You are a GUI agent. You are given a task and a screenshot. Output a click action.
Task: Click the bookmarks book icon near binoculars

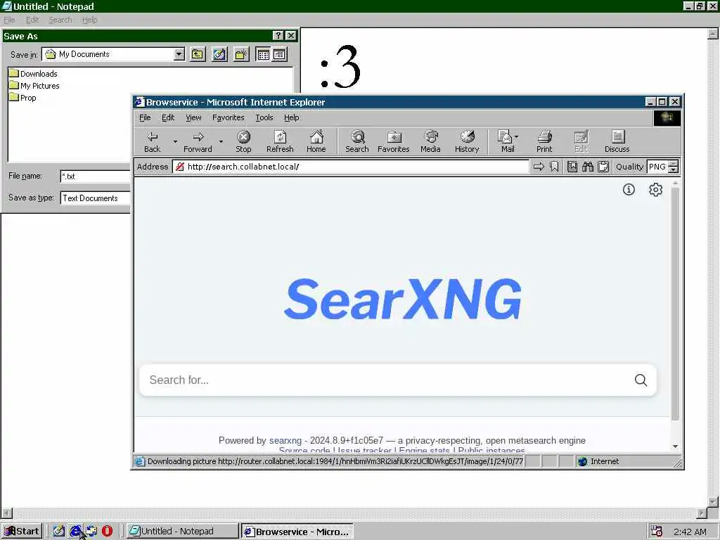pos(572,167)
